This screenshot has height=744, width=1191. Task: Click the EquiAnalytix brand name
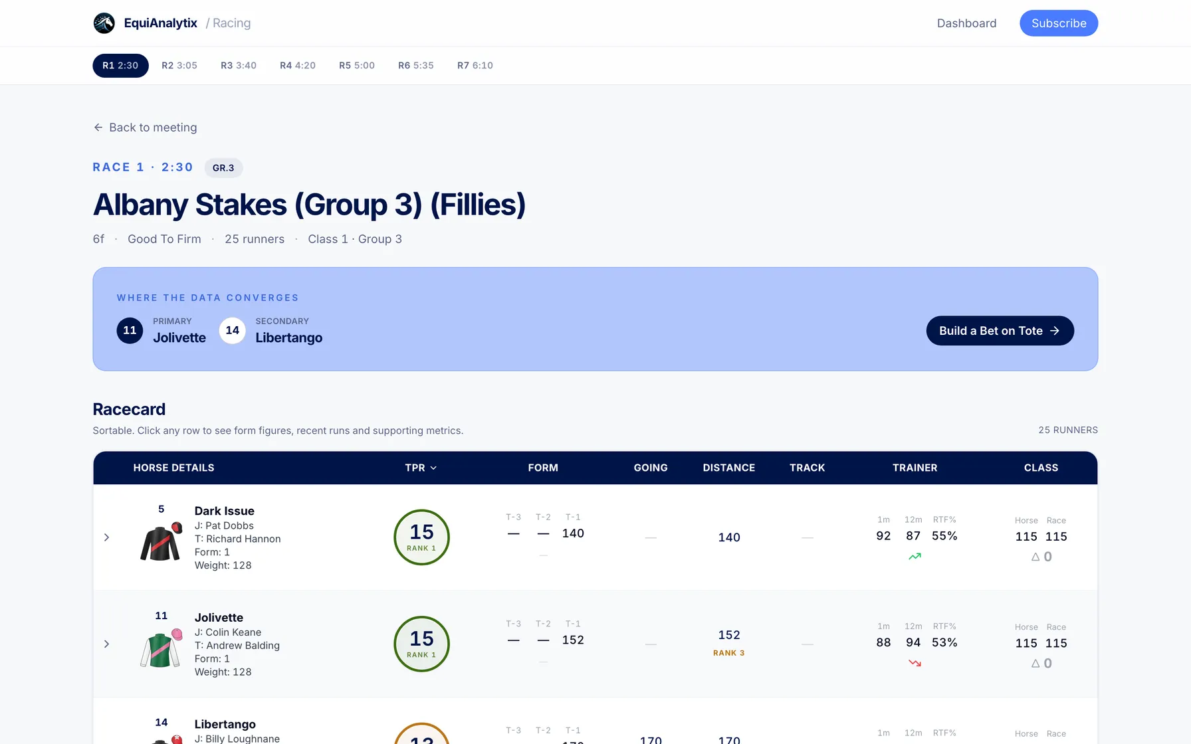(160, 23)
